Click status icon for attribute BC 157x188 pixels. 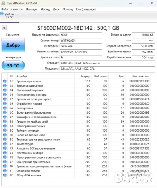[x=5, y=130]
